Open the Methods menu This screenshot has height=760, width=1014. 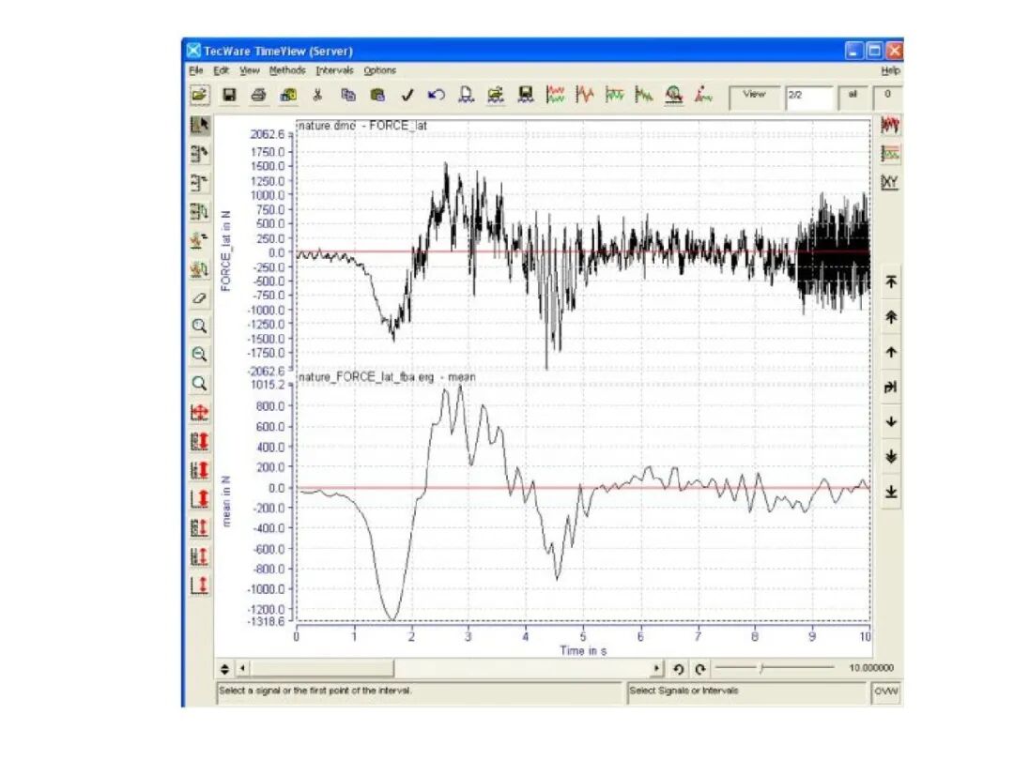287,70
